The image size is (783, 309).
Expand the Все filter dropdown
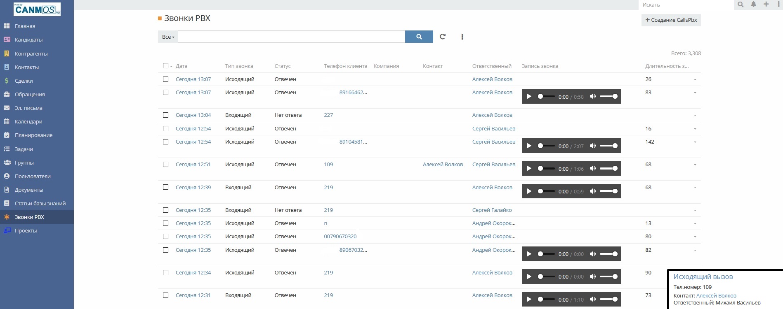click(168, 37)
